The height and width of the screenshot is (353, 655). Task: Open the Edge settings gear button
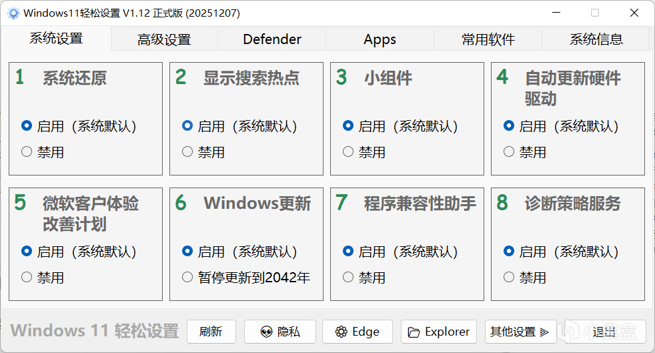[x=357, y=332]
